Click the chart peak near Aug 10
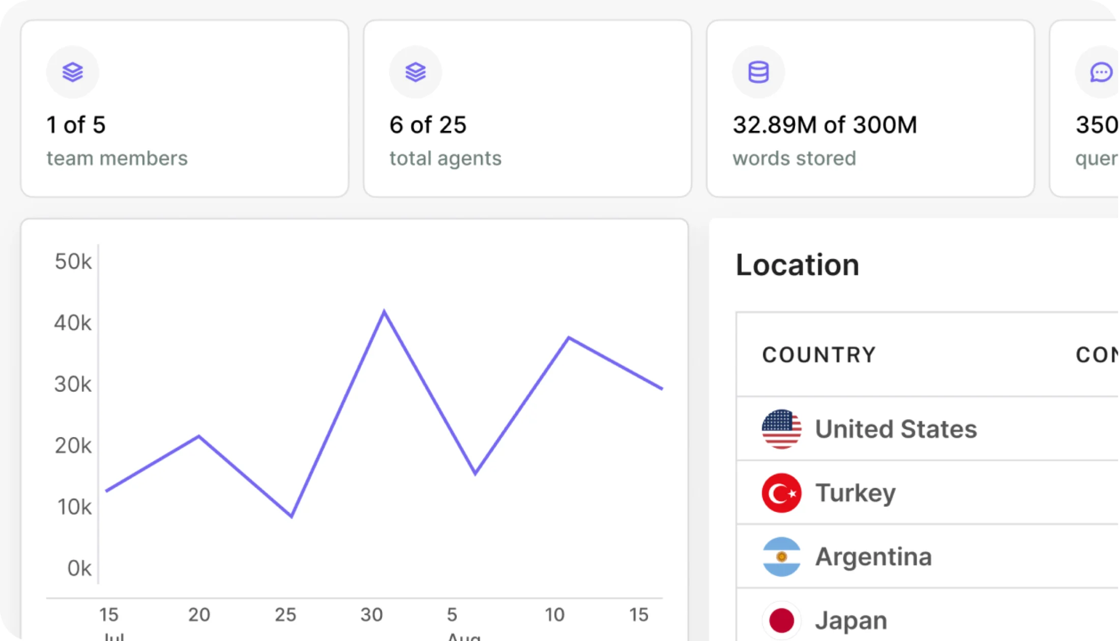1119x641 pixels. click(x=569, y=337)
